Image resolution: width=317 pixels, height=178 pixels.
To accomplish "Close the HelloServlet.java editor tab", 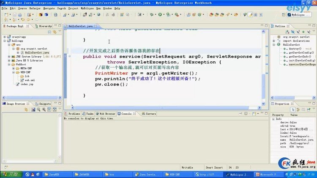I will 96,26.
